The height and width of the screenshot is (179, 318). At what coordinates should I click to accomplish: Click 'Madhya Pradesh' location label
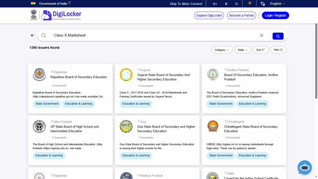click(x=152, y=176)
